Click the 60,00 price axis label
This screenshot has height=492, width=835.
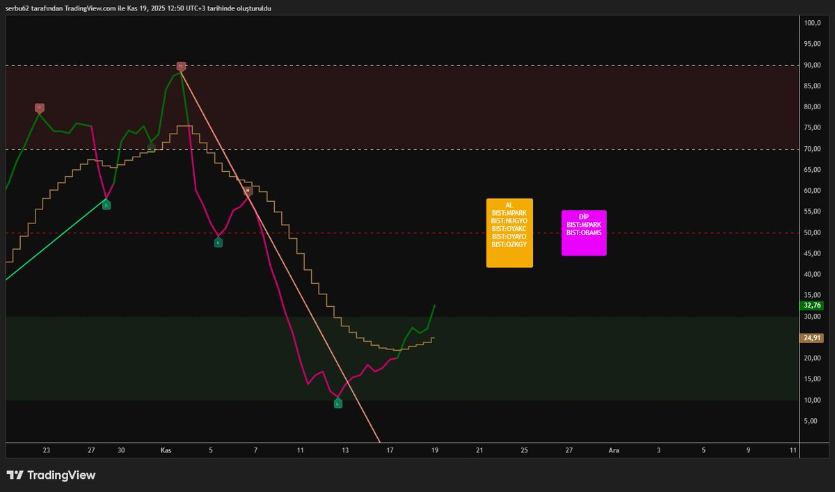click(x=813, y=191)
